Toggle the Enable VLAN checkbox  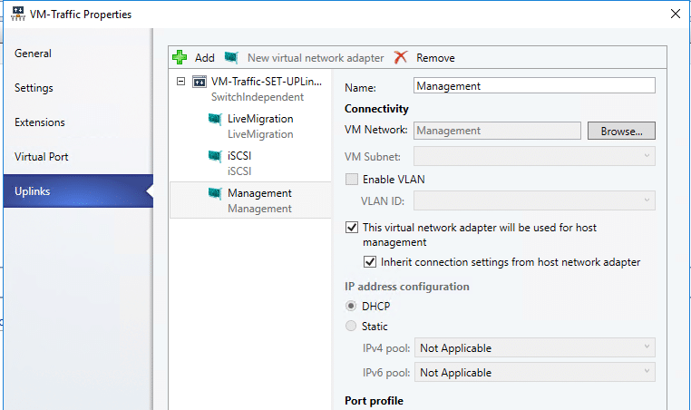click(352, 179)
